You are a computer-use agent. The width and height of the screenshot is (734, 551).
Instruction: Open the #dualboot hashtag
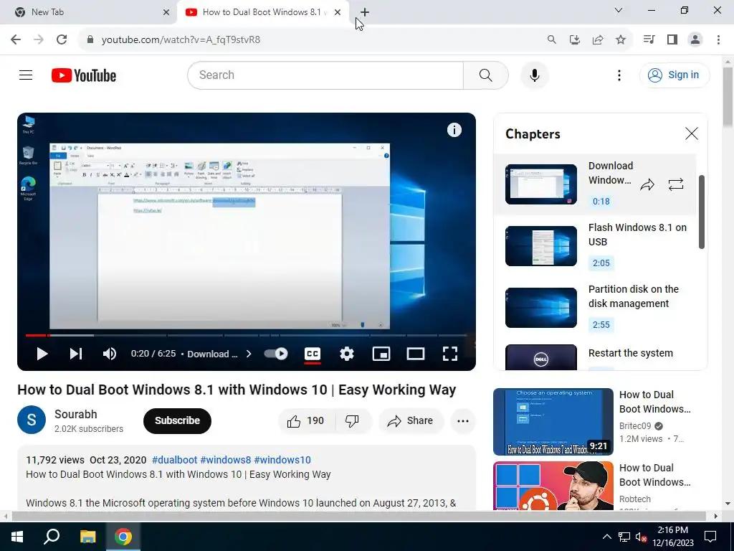pyautogui.click(x=174, y=460)
